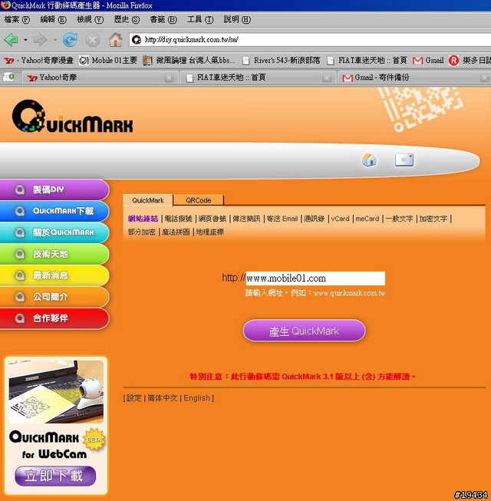Screen dimensions: 491x501
Task: Select the QuickMark code tab
Action: [x=148, y=200]
